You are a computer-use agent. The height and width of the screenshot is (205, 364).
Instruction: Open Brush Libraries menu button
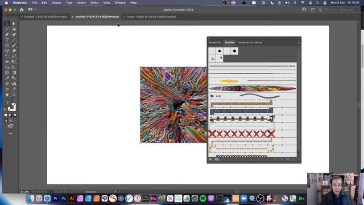210,159
